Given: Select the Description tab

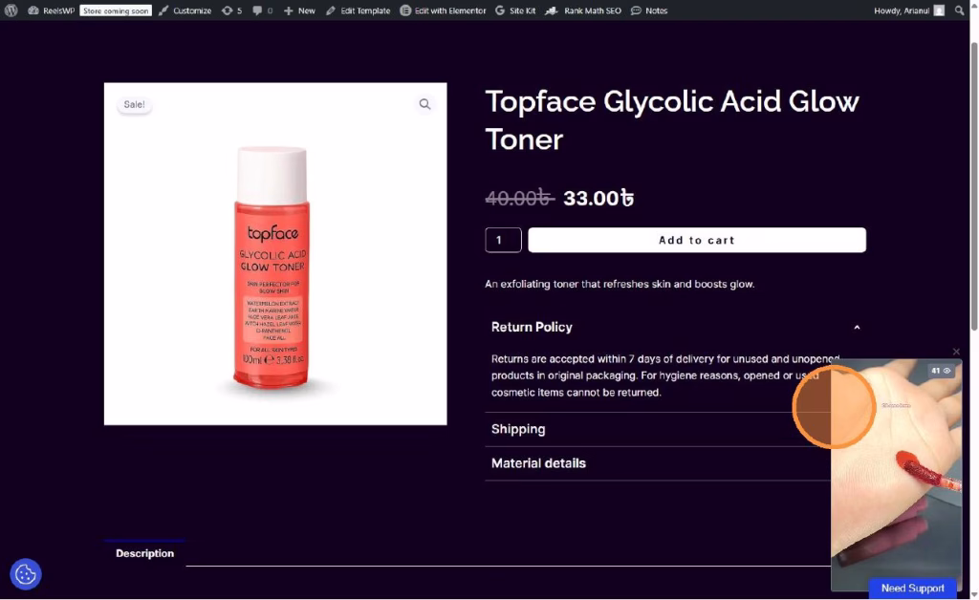Looking at the screenshot, I should [145, 553].
